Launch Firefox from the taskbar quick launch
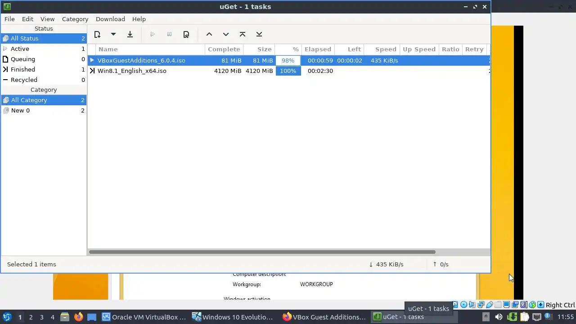The image size is (576, 324). (78, 317)
